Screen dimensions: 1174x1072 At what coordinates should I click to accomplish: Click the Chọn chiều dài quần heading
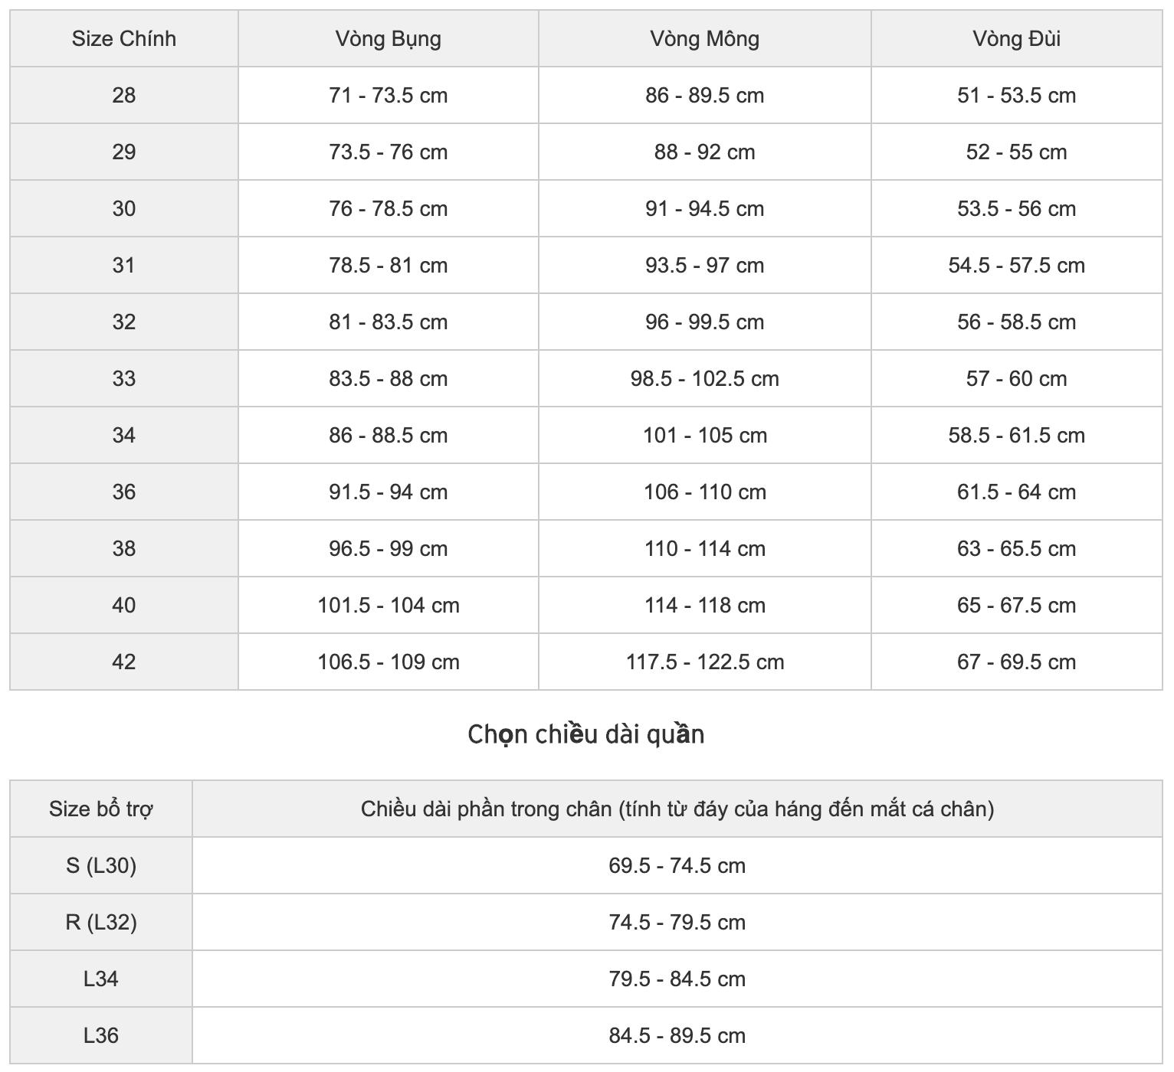pos(586,734)
